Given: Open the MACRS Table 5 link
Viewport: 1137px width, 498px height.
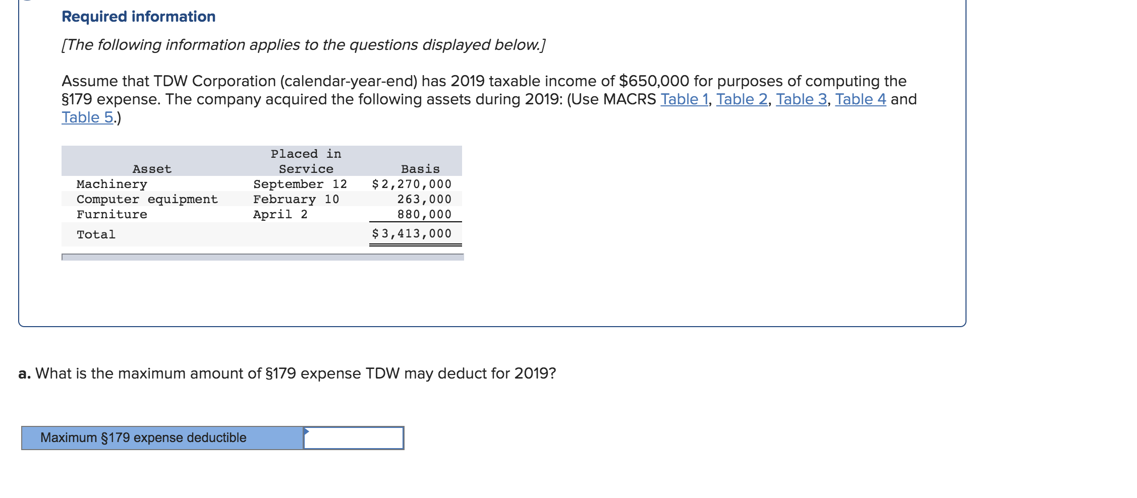Looking at the screenshot, I should (86, 117).
